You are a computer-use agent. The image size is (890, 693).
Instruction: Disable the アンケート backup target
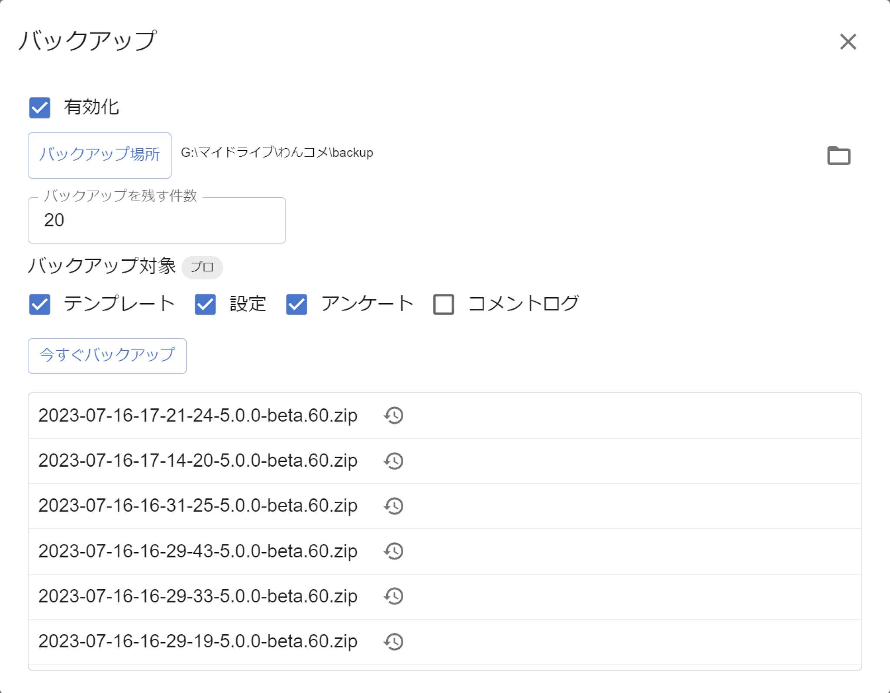(x=297, y=304)
